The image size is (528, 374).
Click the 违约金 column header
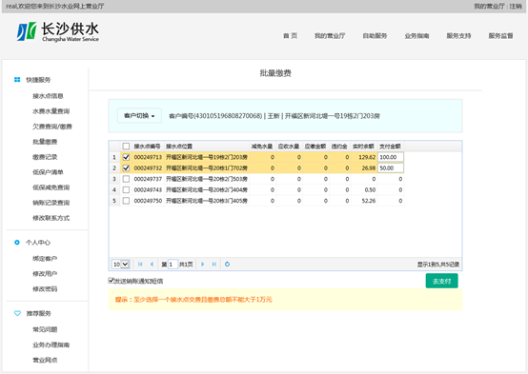coord(339,147)
